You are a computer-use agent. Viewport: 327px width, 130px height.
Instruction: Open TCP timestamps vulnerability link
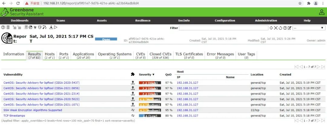(14, 115)
